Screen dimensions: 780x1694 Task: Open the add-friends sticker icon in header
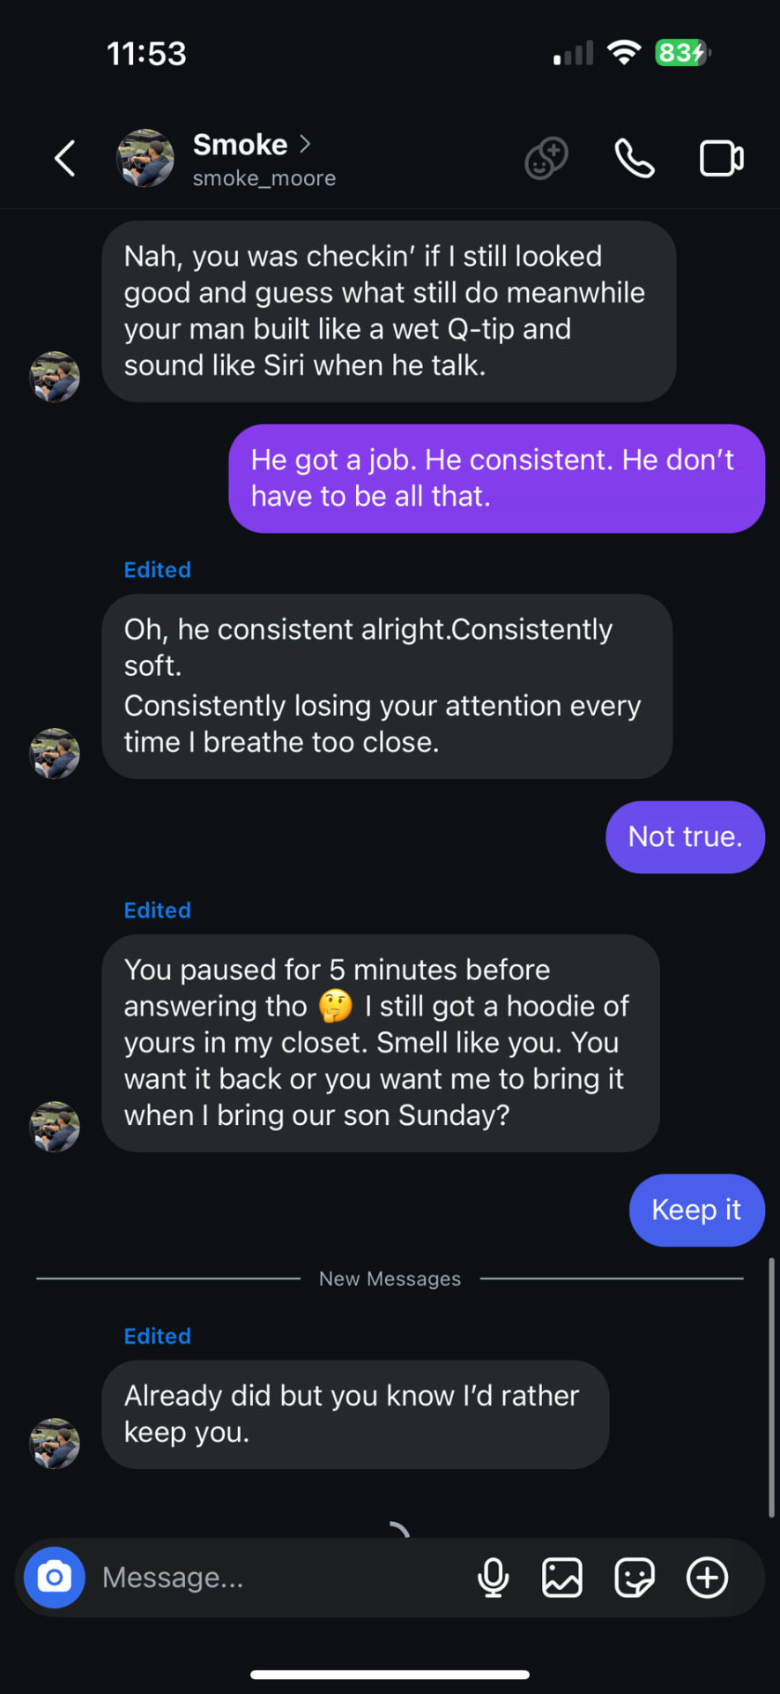pos(546,159)
